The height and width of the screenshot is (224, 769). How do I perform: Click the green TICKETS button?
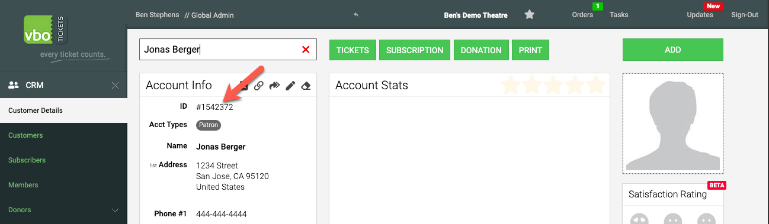(353, 50)
